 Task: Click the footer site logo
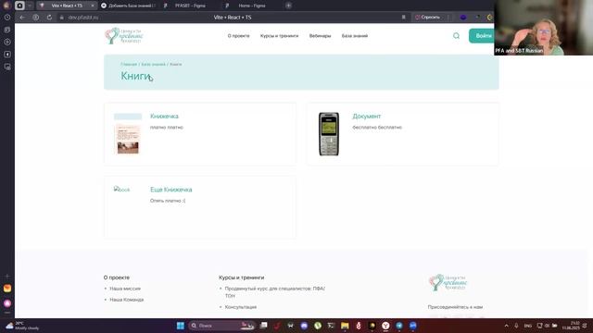pyautogui.click(x=448, y=282)
